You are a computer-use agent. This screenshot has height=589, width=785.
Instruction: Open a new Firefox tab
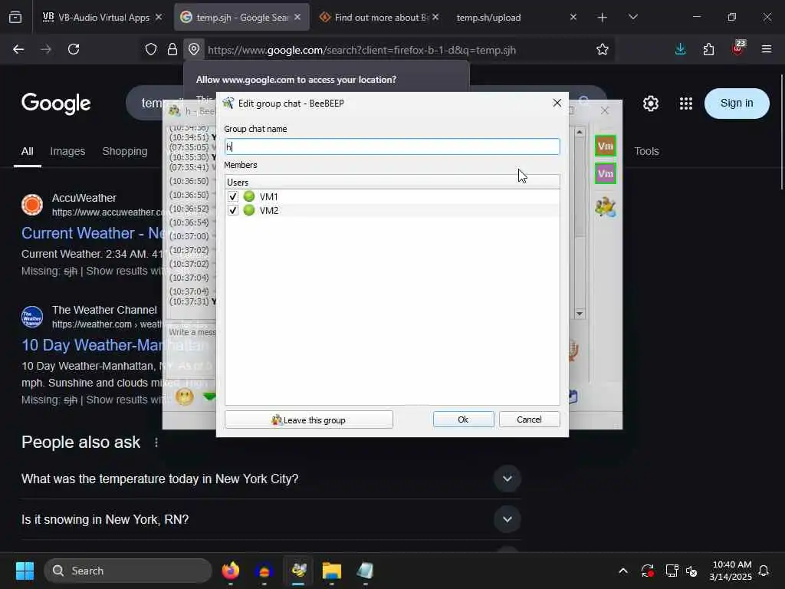603,18
